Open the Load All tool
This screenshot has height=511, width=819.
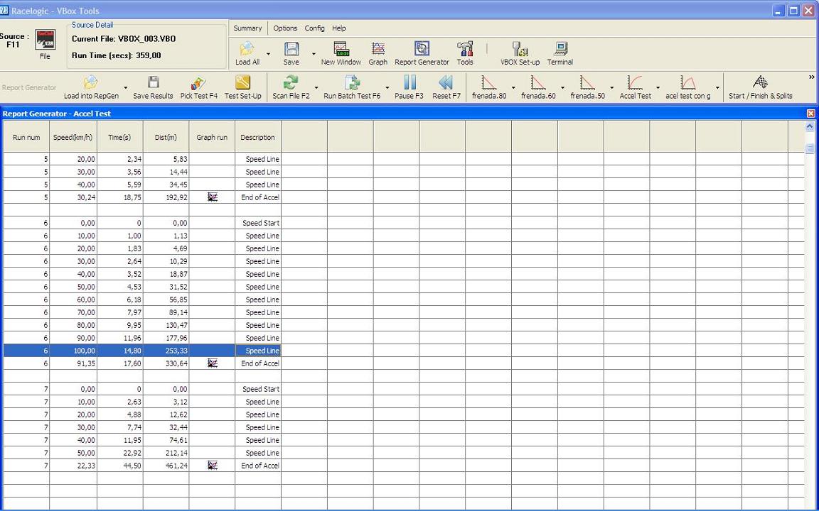(x=247, y=54)
